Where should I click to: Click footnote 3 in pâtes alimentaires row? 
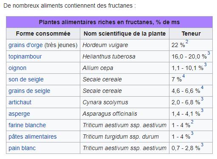192,133
